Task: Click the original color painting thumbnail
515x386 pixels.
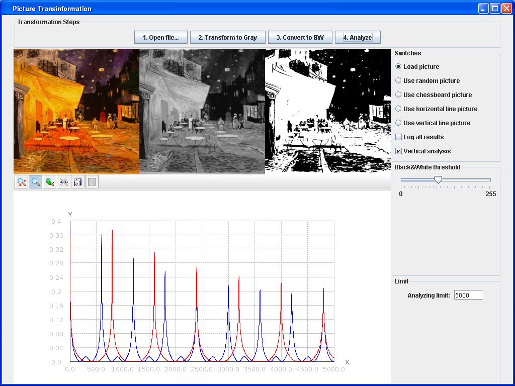Action: click(76, 111)
